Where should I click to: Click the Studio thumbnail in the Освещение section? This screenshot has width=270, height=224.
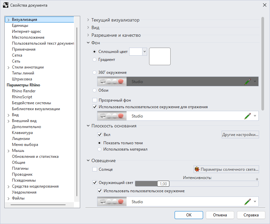[x=112, y=202]
